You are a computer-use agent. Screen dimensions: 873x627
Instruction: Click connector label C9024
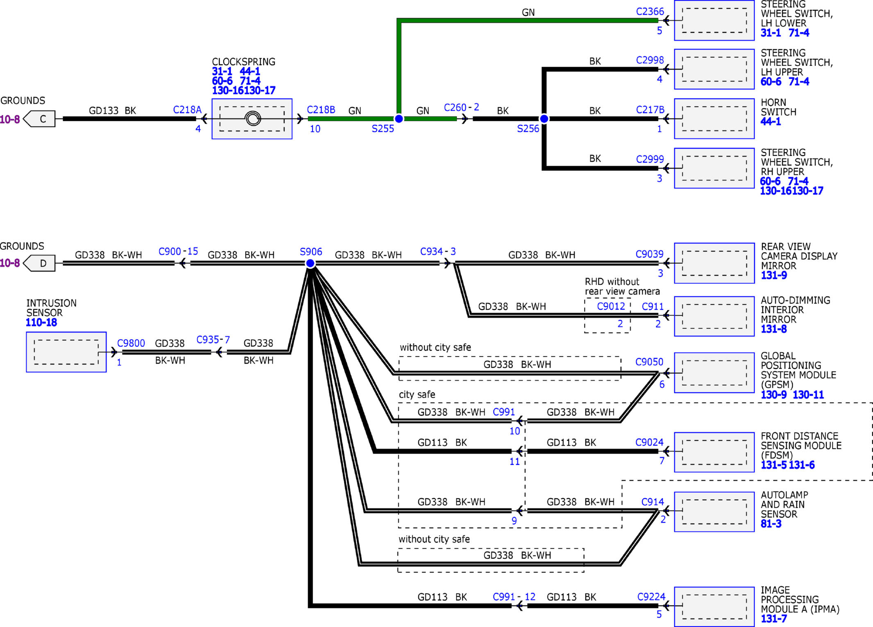(649, 442)
